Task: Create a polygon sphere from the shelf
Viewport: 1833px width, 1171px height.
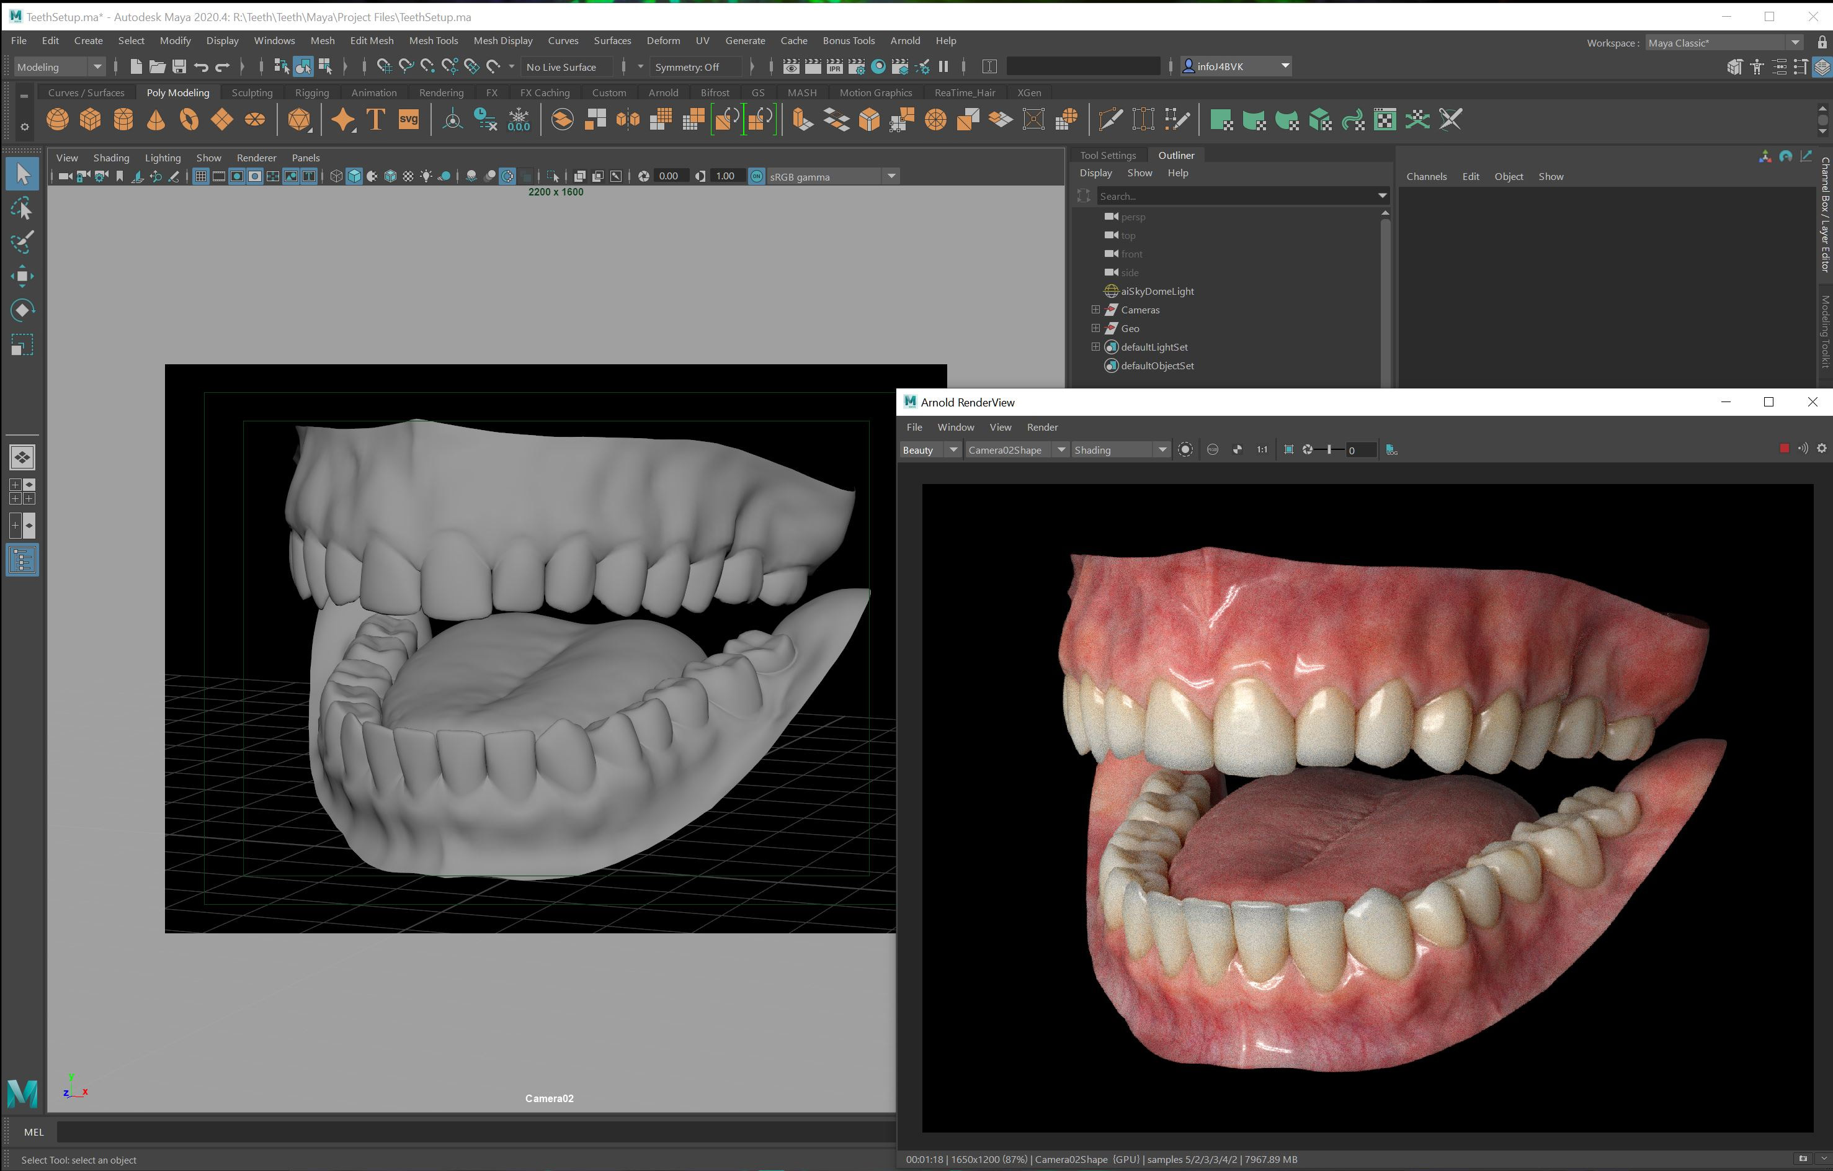Action: point(57,120)
